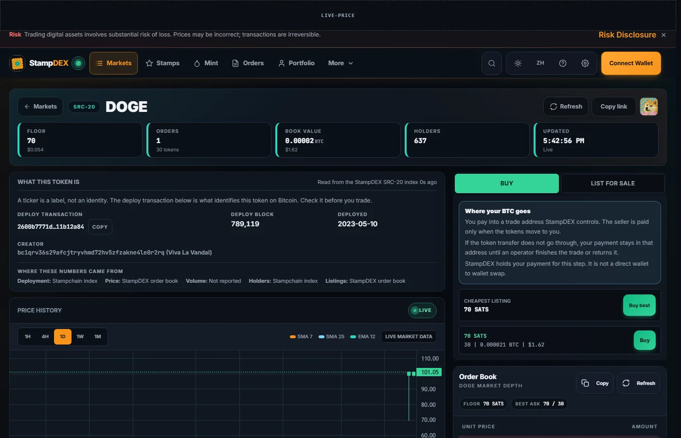Viewport: 681px width, 438px height.
Task: Open the Orders nav item
Action: coord(248,63)
